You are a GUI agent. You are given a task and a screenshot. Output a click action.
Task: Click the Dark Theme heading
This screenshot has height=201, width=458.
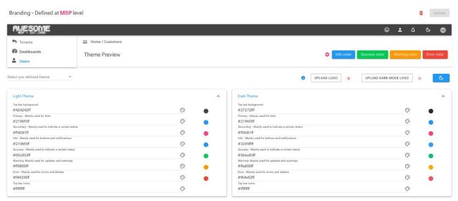(247, 96)
